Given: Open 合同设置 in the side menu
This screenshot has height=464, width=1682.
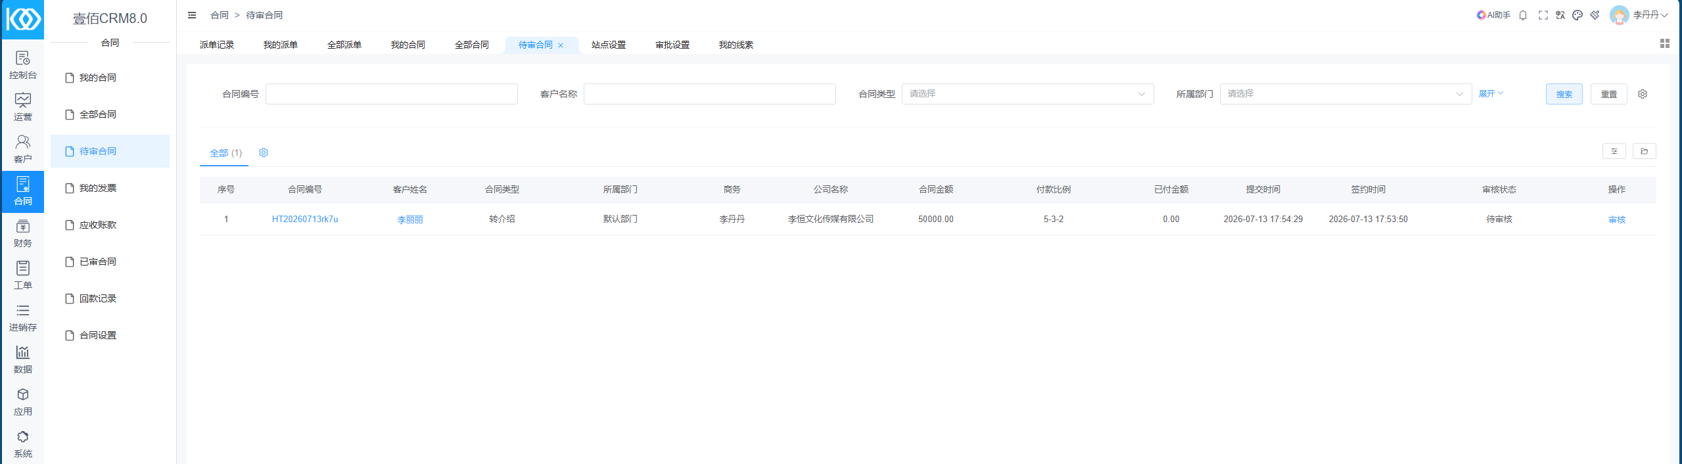Looking at the screenshot, I should point(110,335).
